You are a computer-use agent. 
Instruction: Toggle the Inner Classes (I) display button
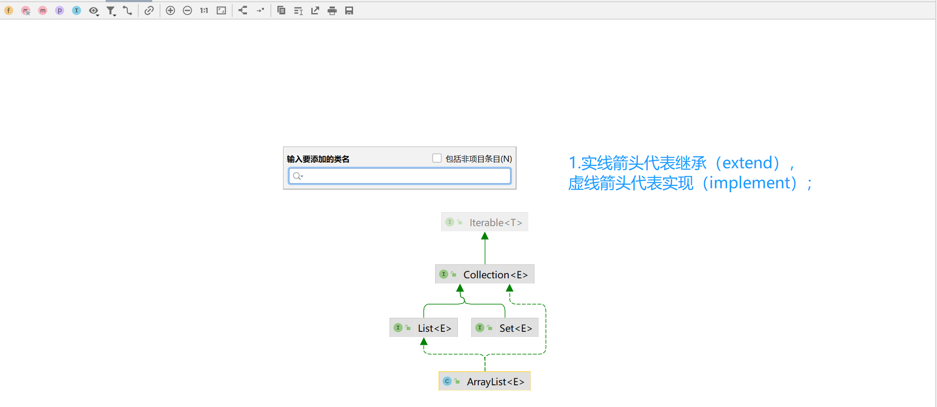click(77, 10)
